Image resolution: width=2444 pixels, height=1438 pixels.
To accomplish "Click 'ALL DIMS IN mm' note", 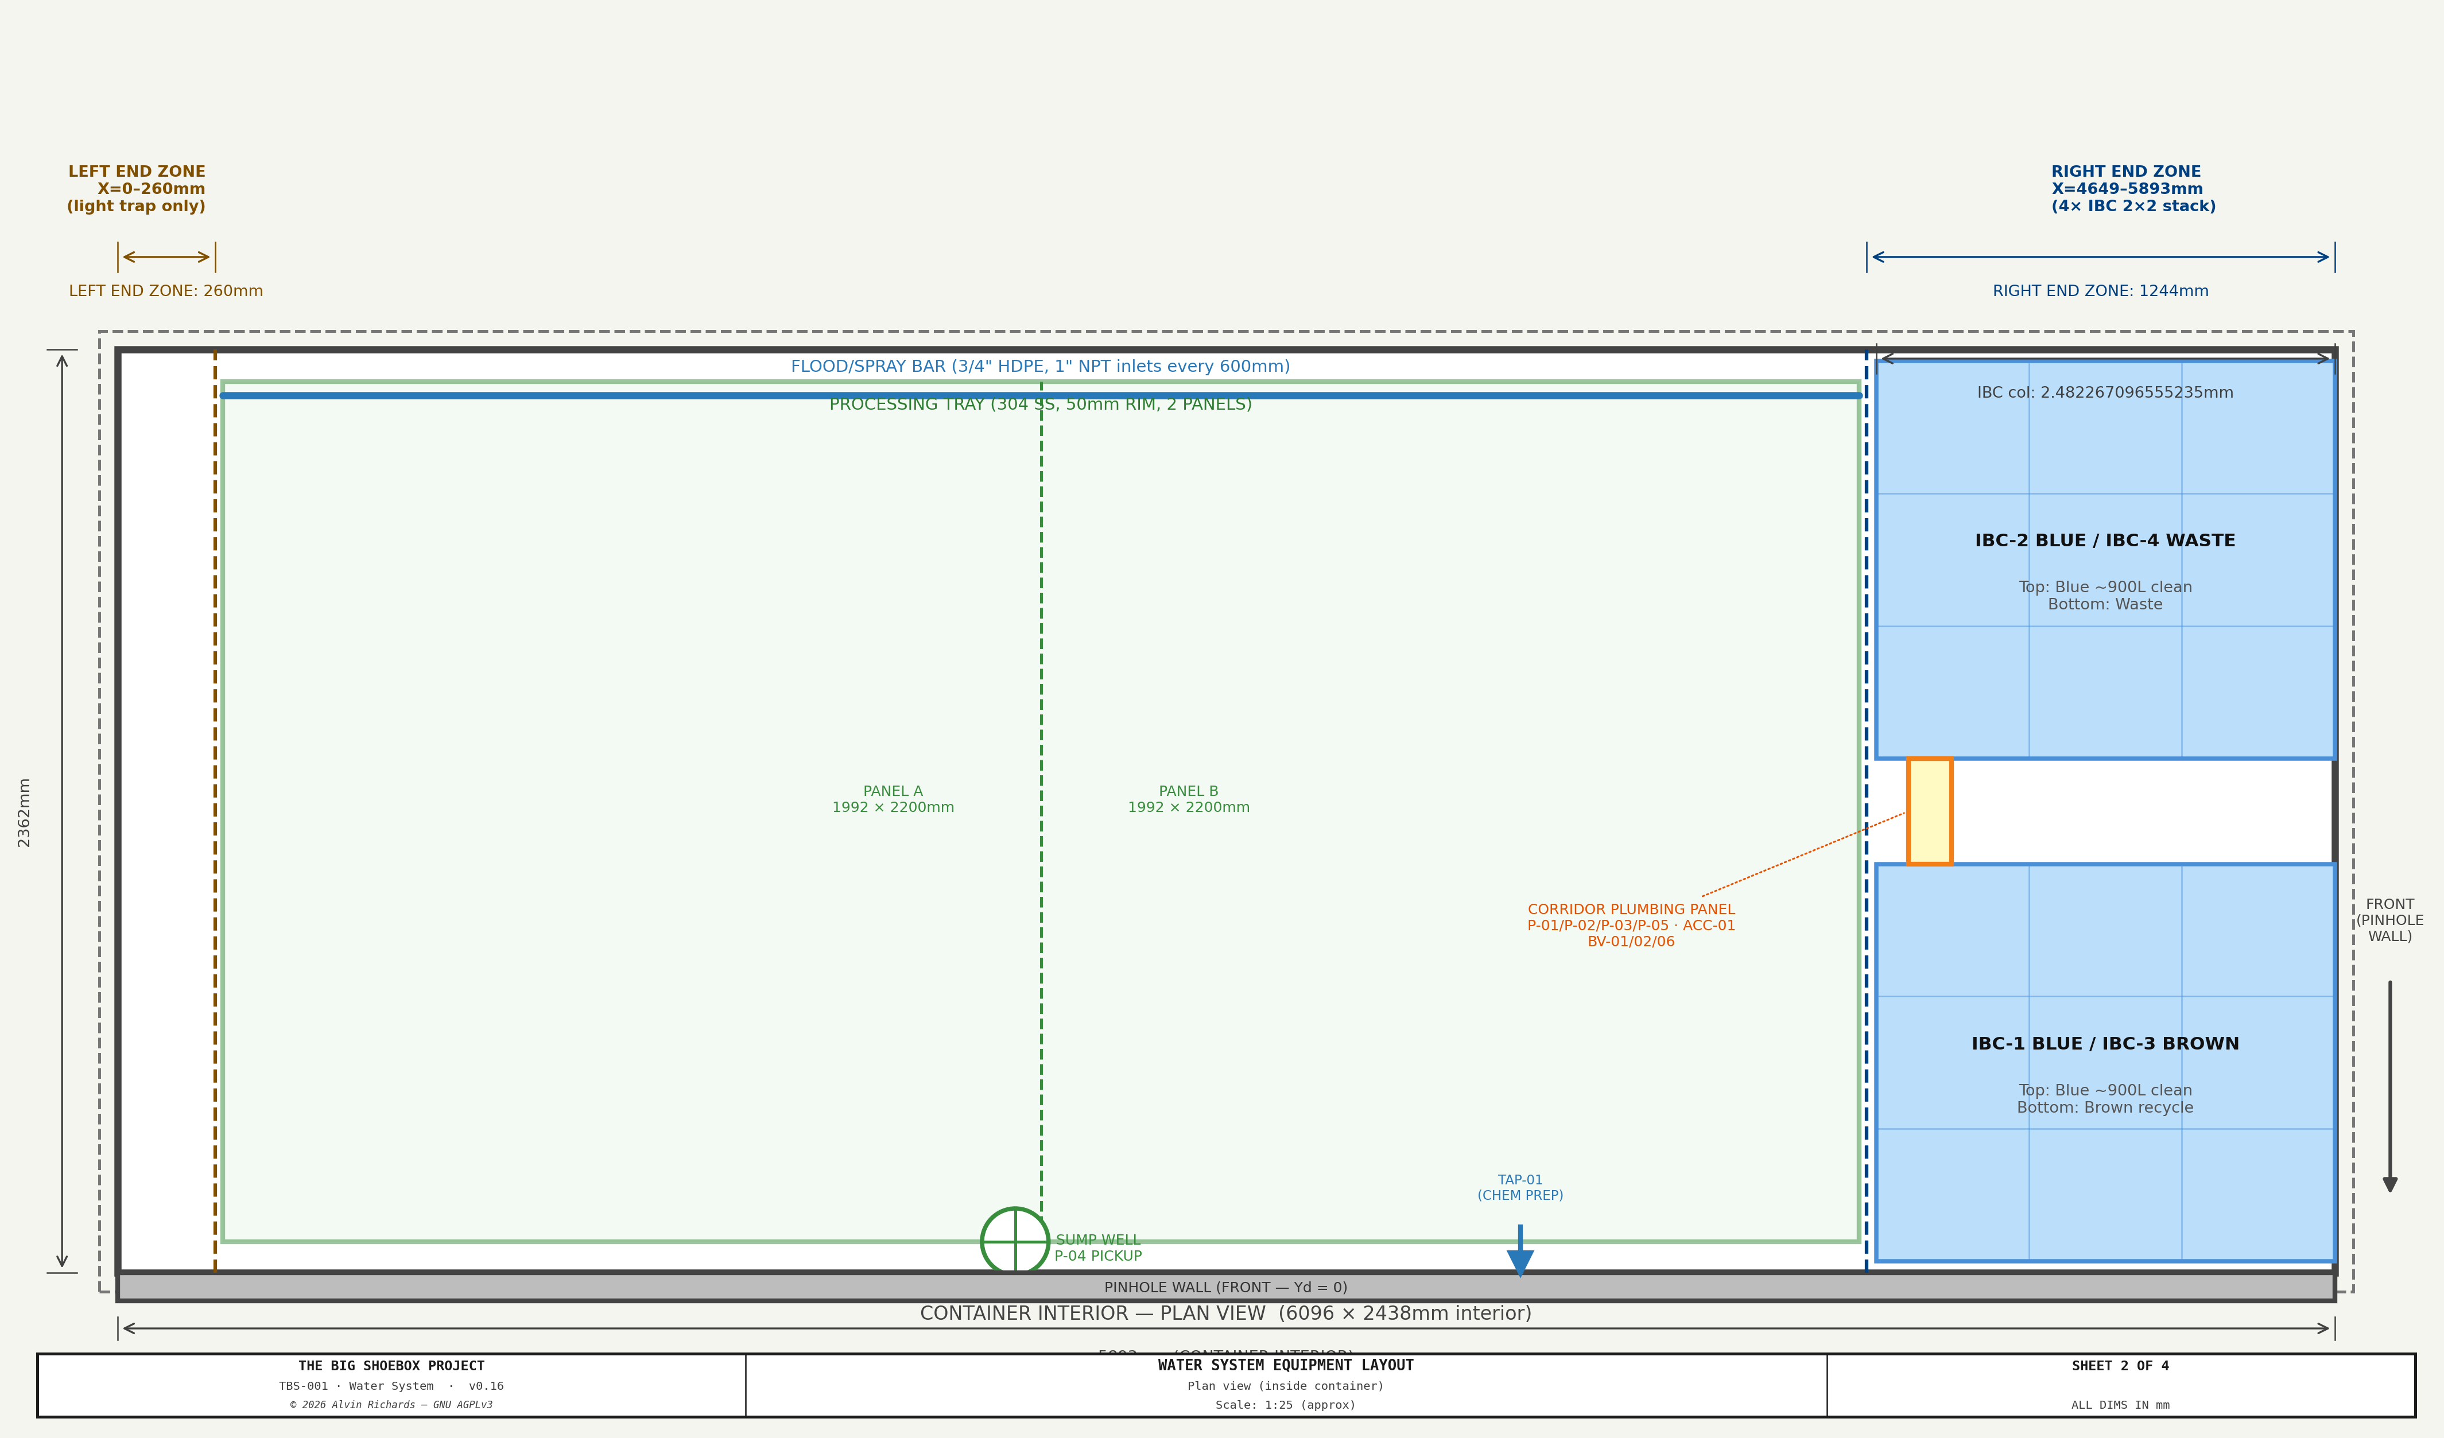I will tap(2120, 1404).
